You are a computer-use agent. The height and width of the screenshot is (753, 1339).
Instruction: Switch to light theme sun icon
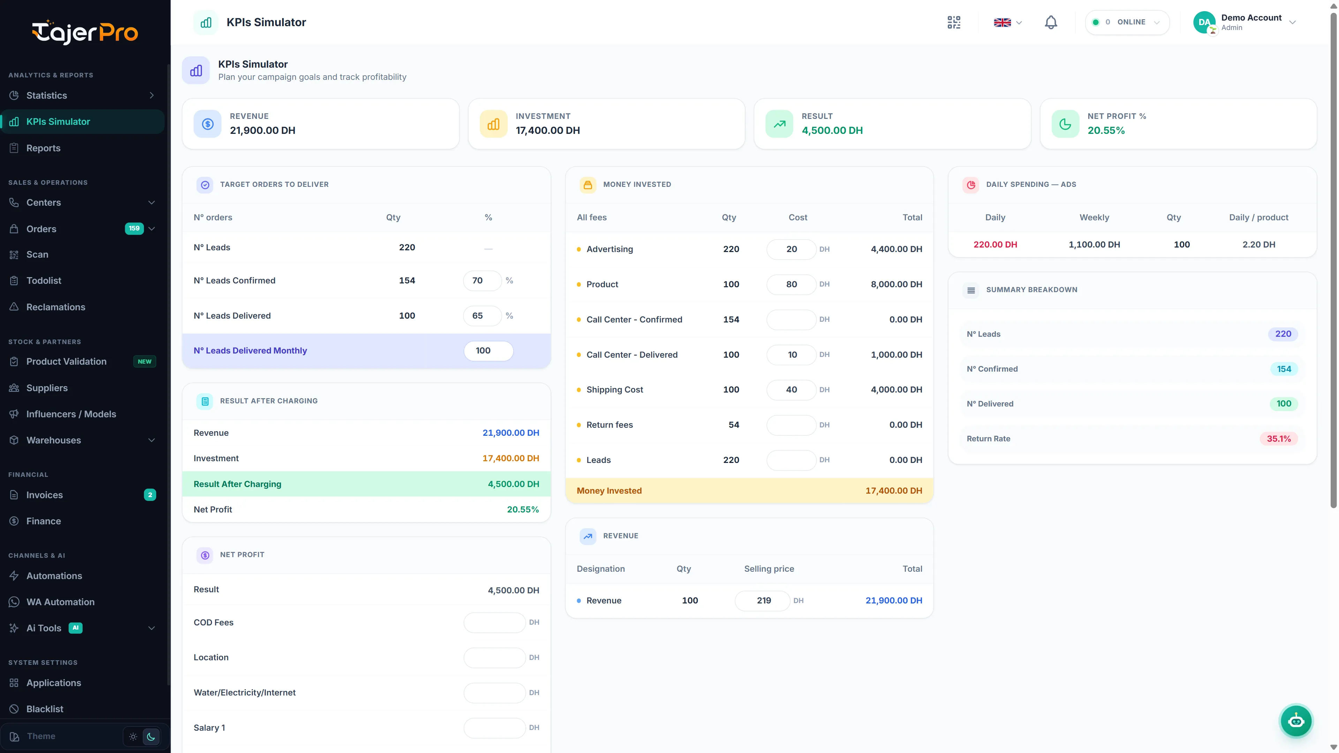133,736
